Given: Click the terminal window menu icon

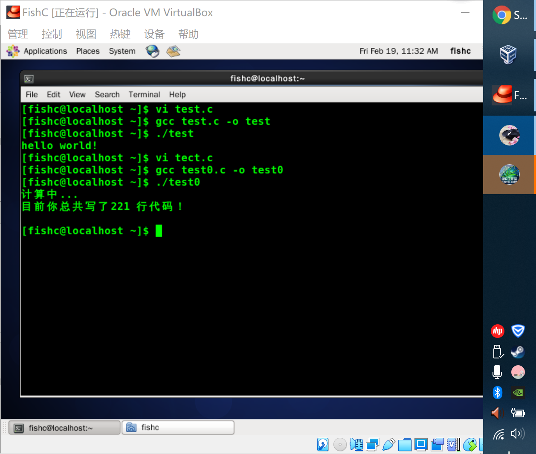Looking at the screenshot, I should [29, 79].
